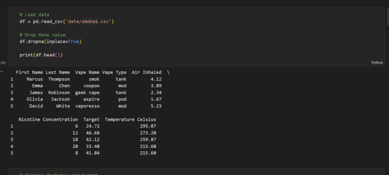Image resolution: width=389 pixels, height=175 pixels.
Task: Click the Python cell language selector
Action: 377,62
